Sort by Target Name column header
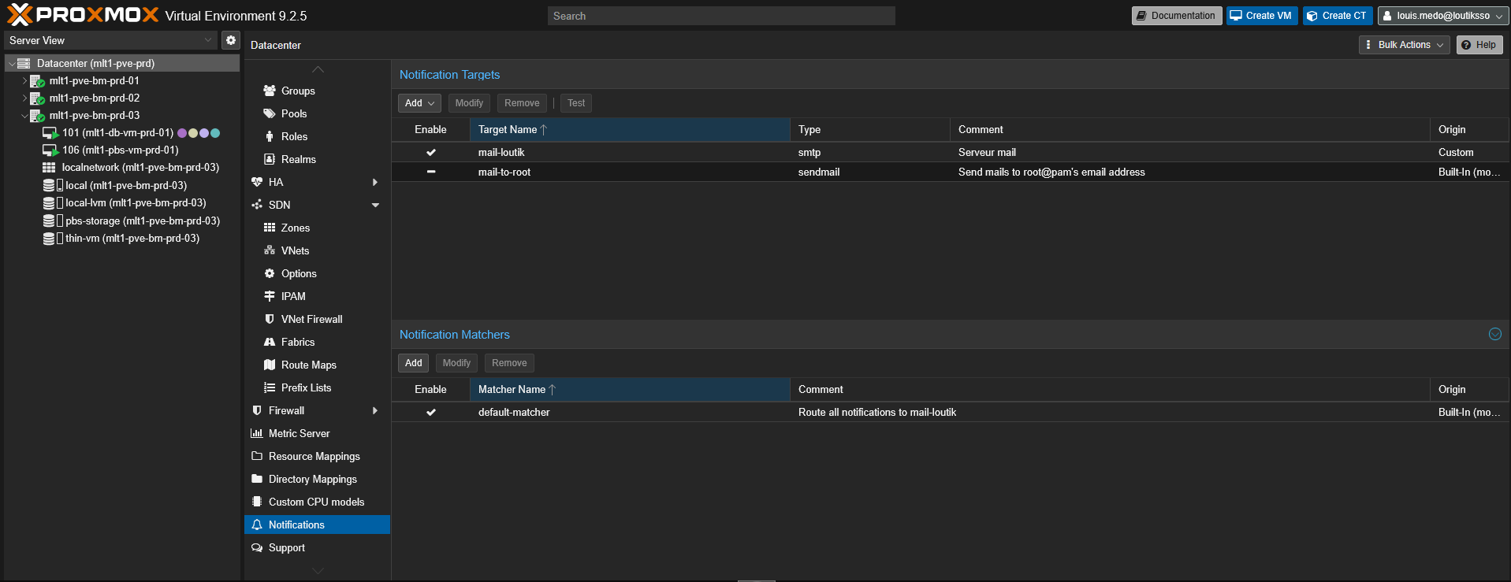The image size is (1511, 582). (630, 129)
